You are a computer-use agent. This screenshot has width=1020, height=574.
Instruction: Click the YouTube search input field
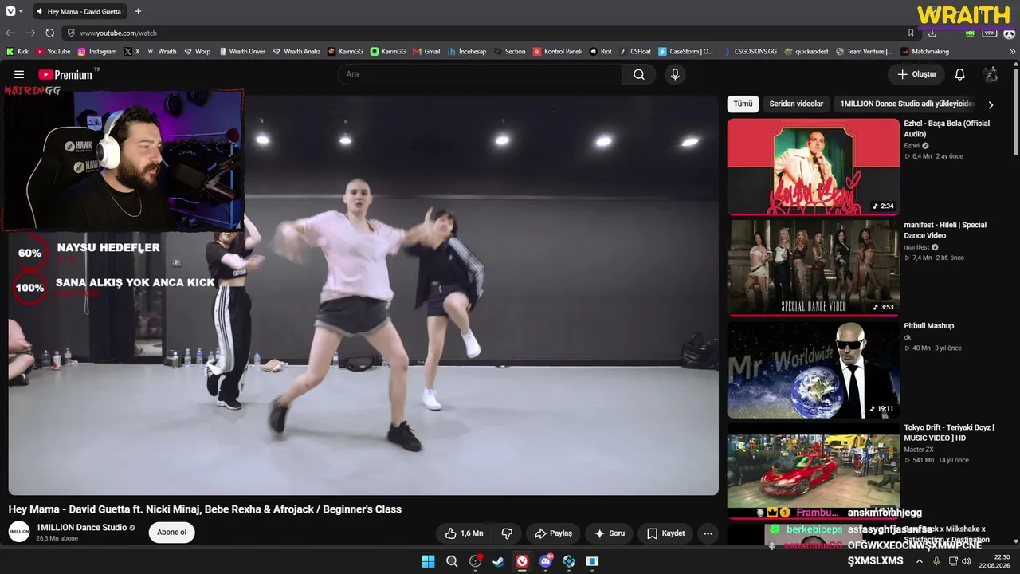point(480,74)
